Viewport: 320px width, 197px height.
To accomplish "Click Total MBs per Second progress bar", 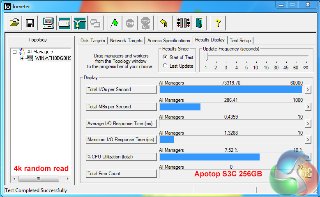I will pyautogui.click(x=231, y=107).
